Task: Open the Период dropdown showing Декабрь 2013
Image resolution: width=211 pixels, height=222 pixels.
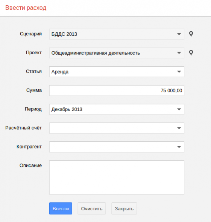Action: (x=117, y=109)
